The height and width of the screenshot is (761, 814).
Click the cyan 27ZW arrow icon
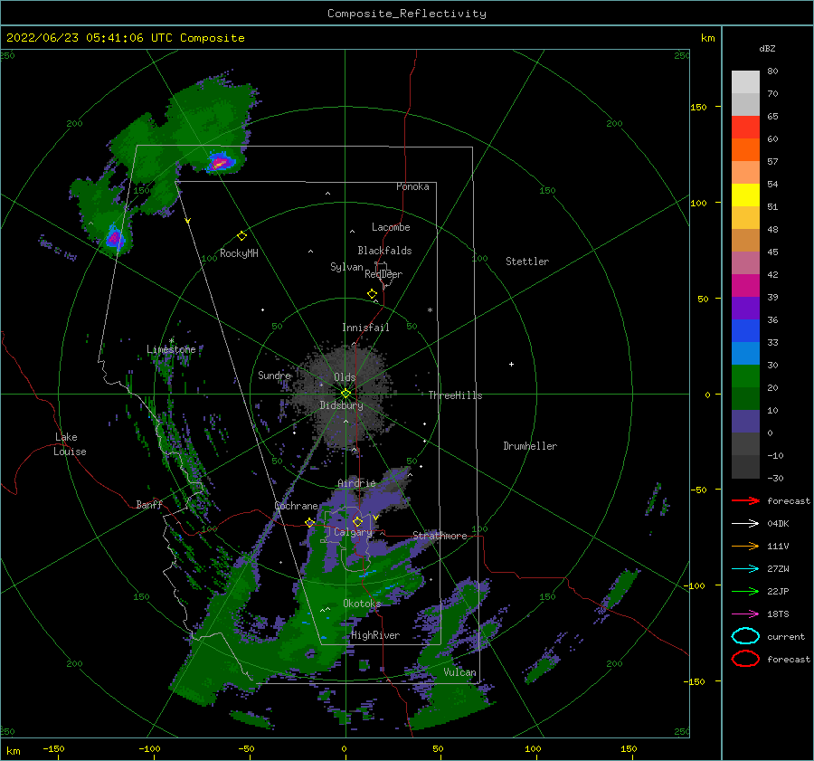[745, 569]
